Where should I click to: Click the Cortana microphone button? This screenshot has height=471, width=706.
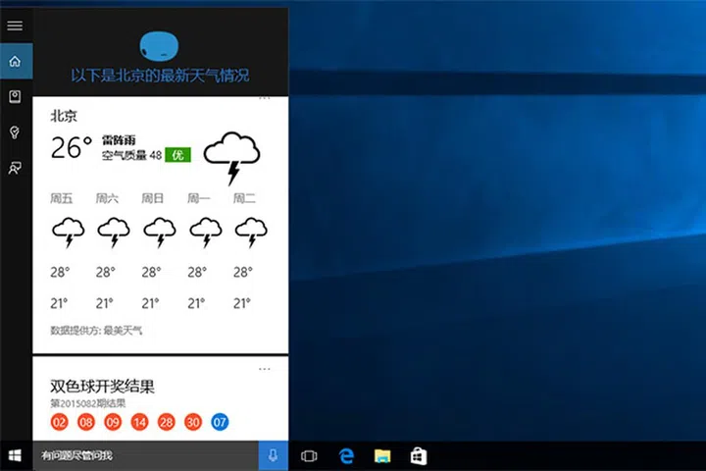274,455
